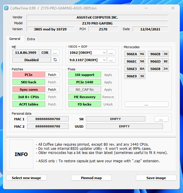Open the Personal data edit button
Image resolution: width=183 pixels, height=193 pixels.
click(x=161, y=119)
